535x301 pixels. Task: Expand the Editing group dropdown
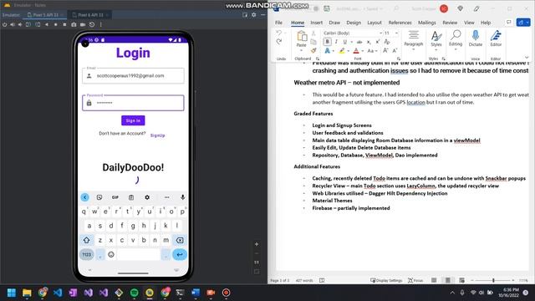coord(456,50)
